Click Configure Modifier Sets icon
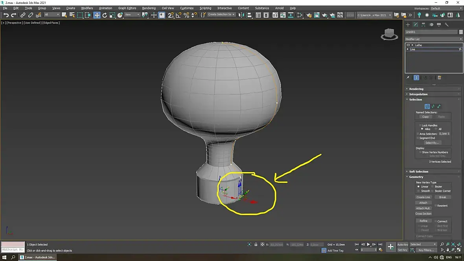 tap(440, 77)
